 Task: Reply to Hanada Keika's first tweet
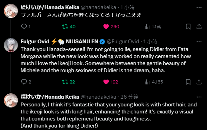(x=24, y=26)
